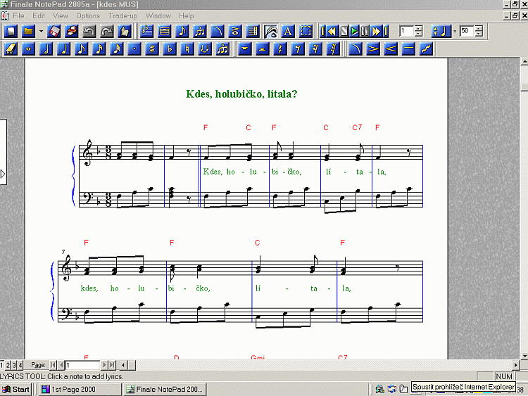The height and width of the screenshot is (396, 528).
Task: Click the Windows Start button
Action: (15, 389)
